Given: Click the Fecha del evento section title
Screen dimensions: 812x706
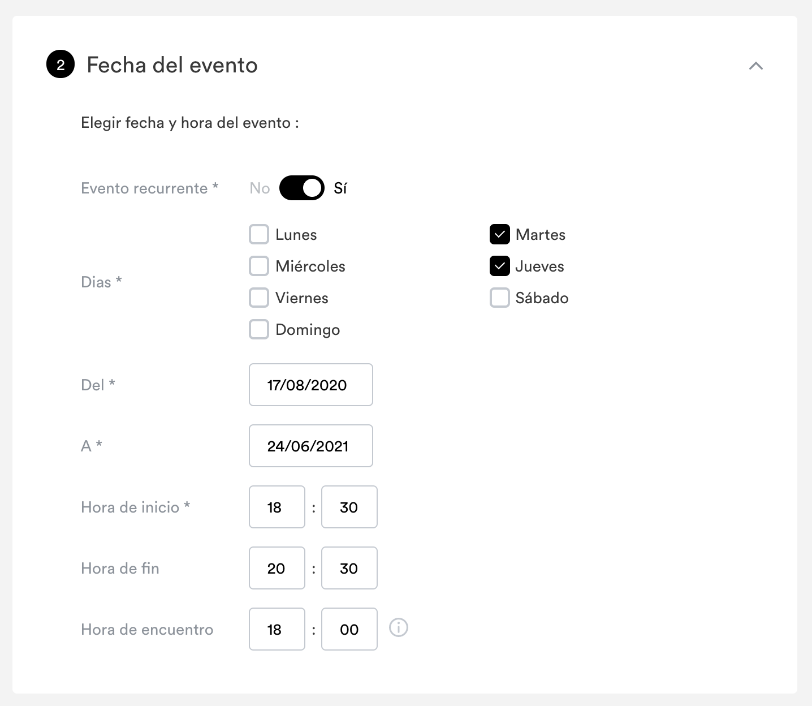Looking at the screenshot, I should coord(172,65).
